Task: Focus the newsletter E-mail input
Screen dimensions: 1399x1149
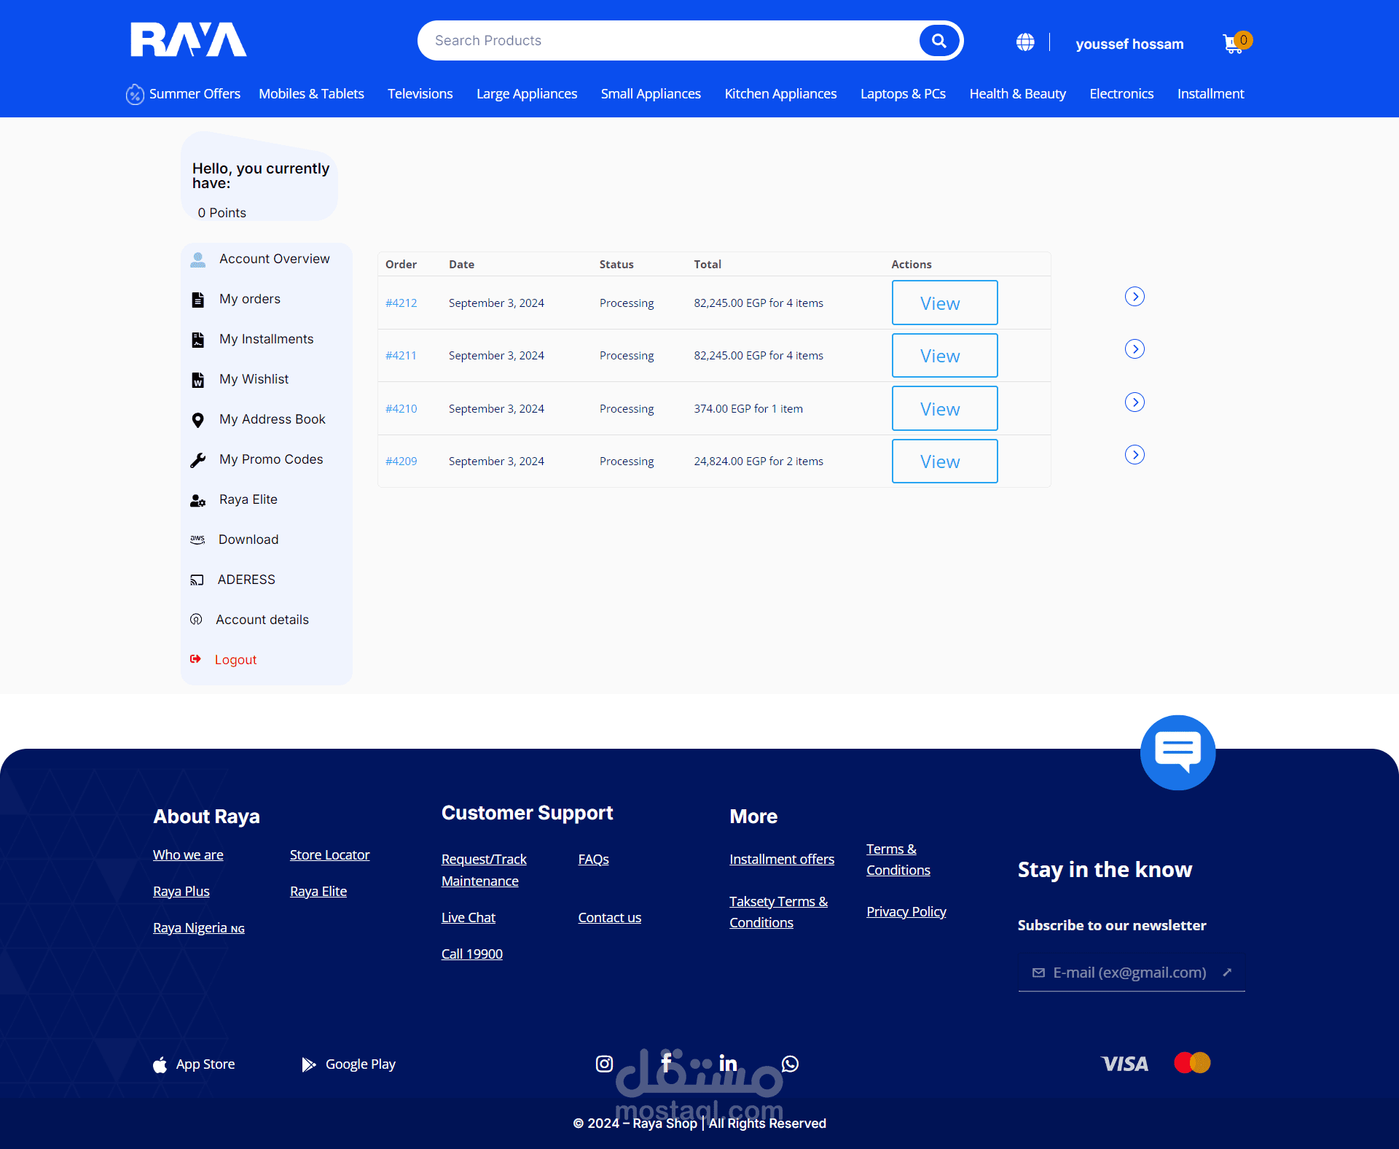Action: (1129, 973)
